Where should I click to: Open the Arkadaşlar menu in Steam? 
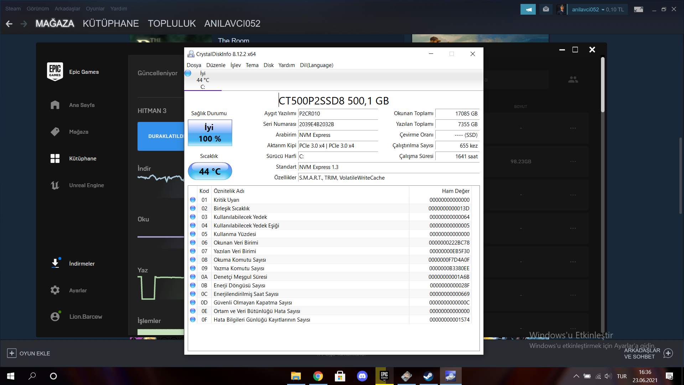tap(67, 9)
